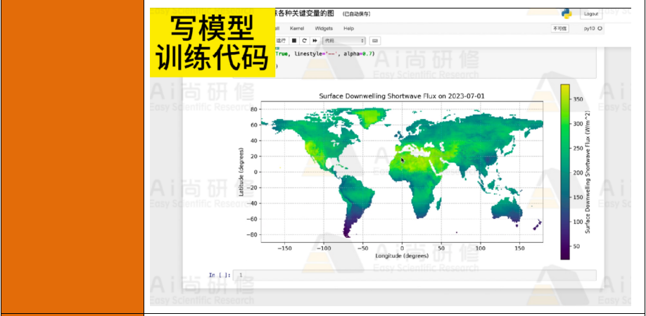Click the Logout button
The height and width of the screenshot is (316, 646).
(591, 14)
